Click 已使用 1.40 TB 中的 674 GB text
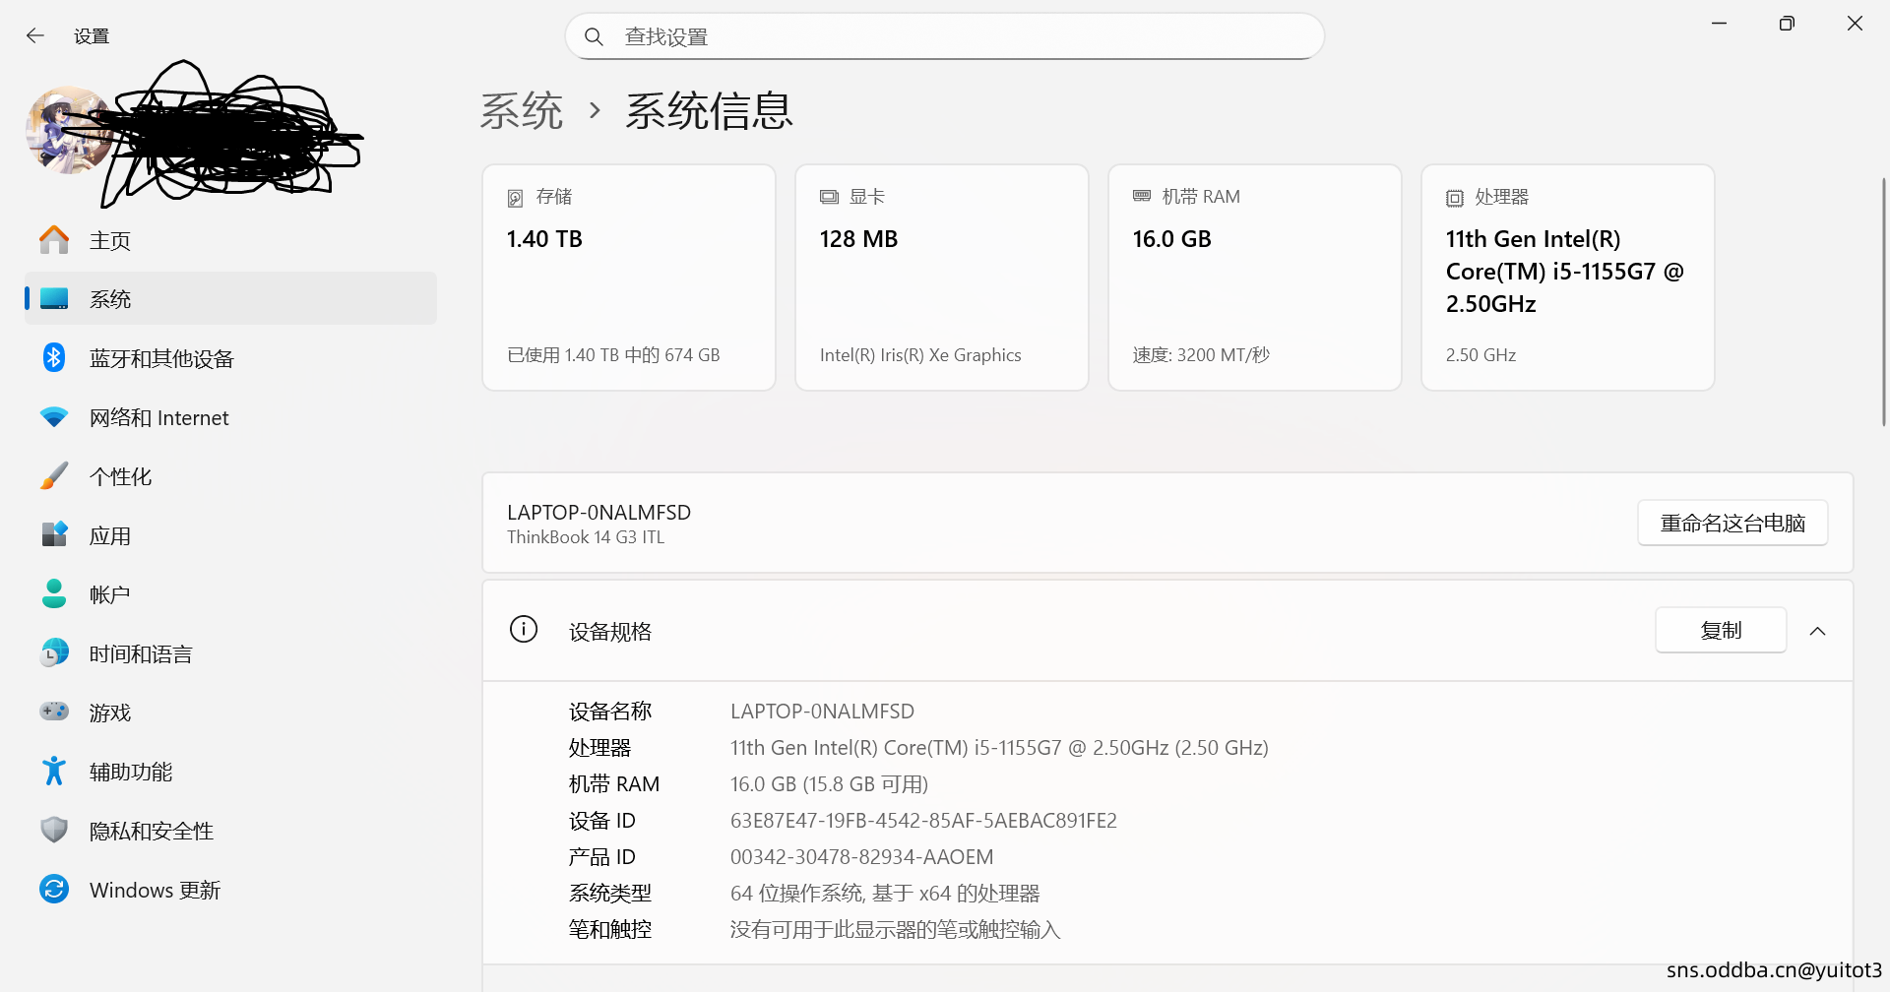Viewport: 1890px width, 992px height. (x=613, y=355)
